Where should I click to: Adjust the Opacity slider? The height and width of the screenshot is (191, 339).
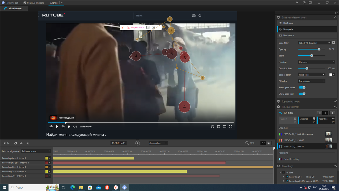pyautogui.click(x=312, y=49)
